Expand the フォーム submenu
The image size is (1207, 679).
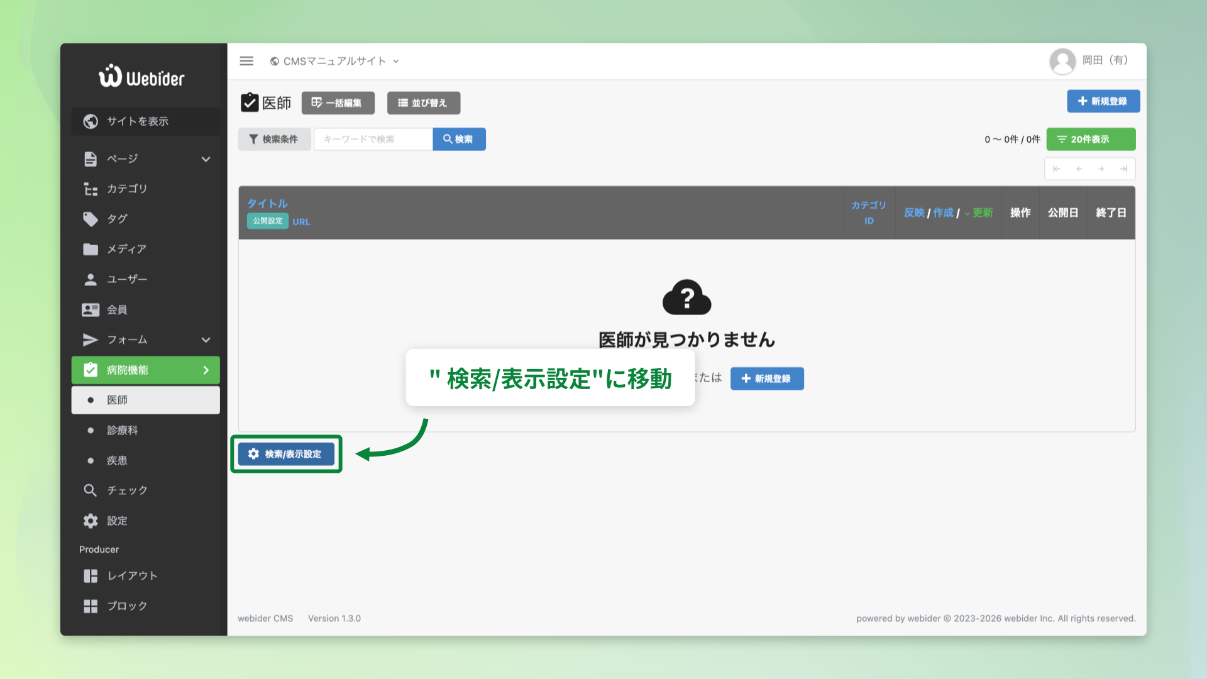tap(206, 340)
